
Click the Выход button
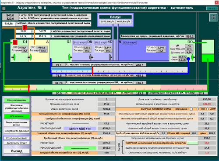(17, 151)
